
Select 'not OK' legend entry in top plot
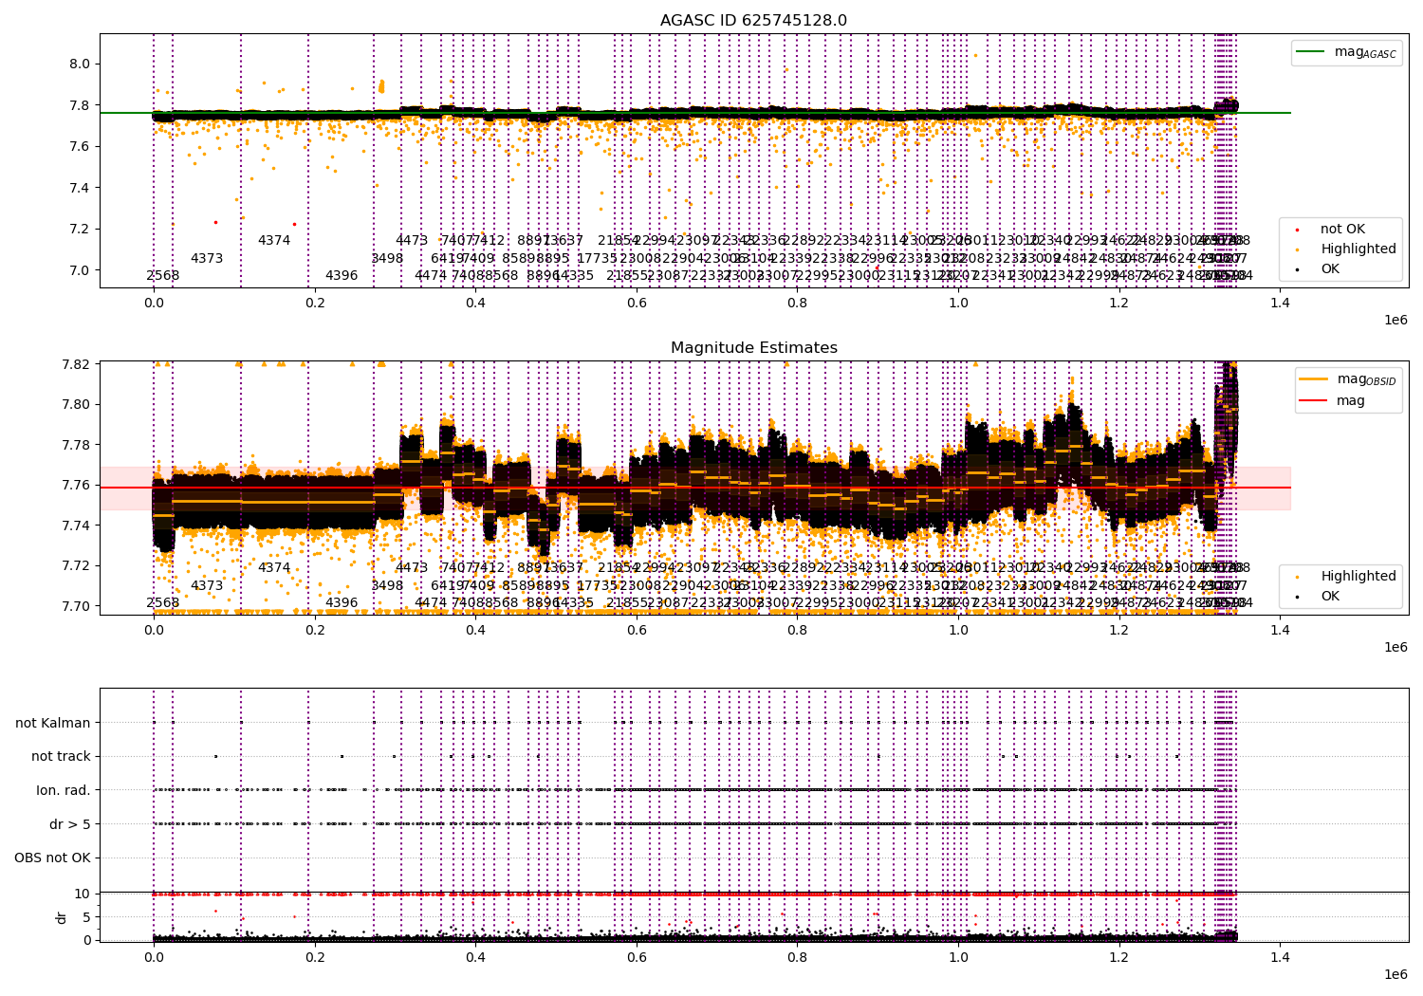point(1342,230)
